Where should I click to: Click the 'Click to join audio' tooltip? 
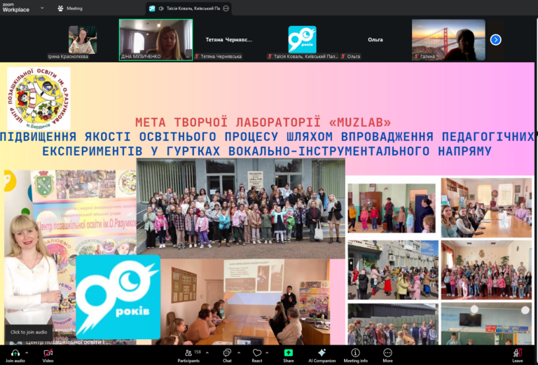29,332
